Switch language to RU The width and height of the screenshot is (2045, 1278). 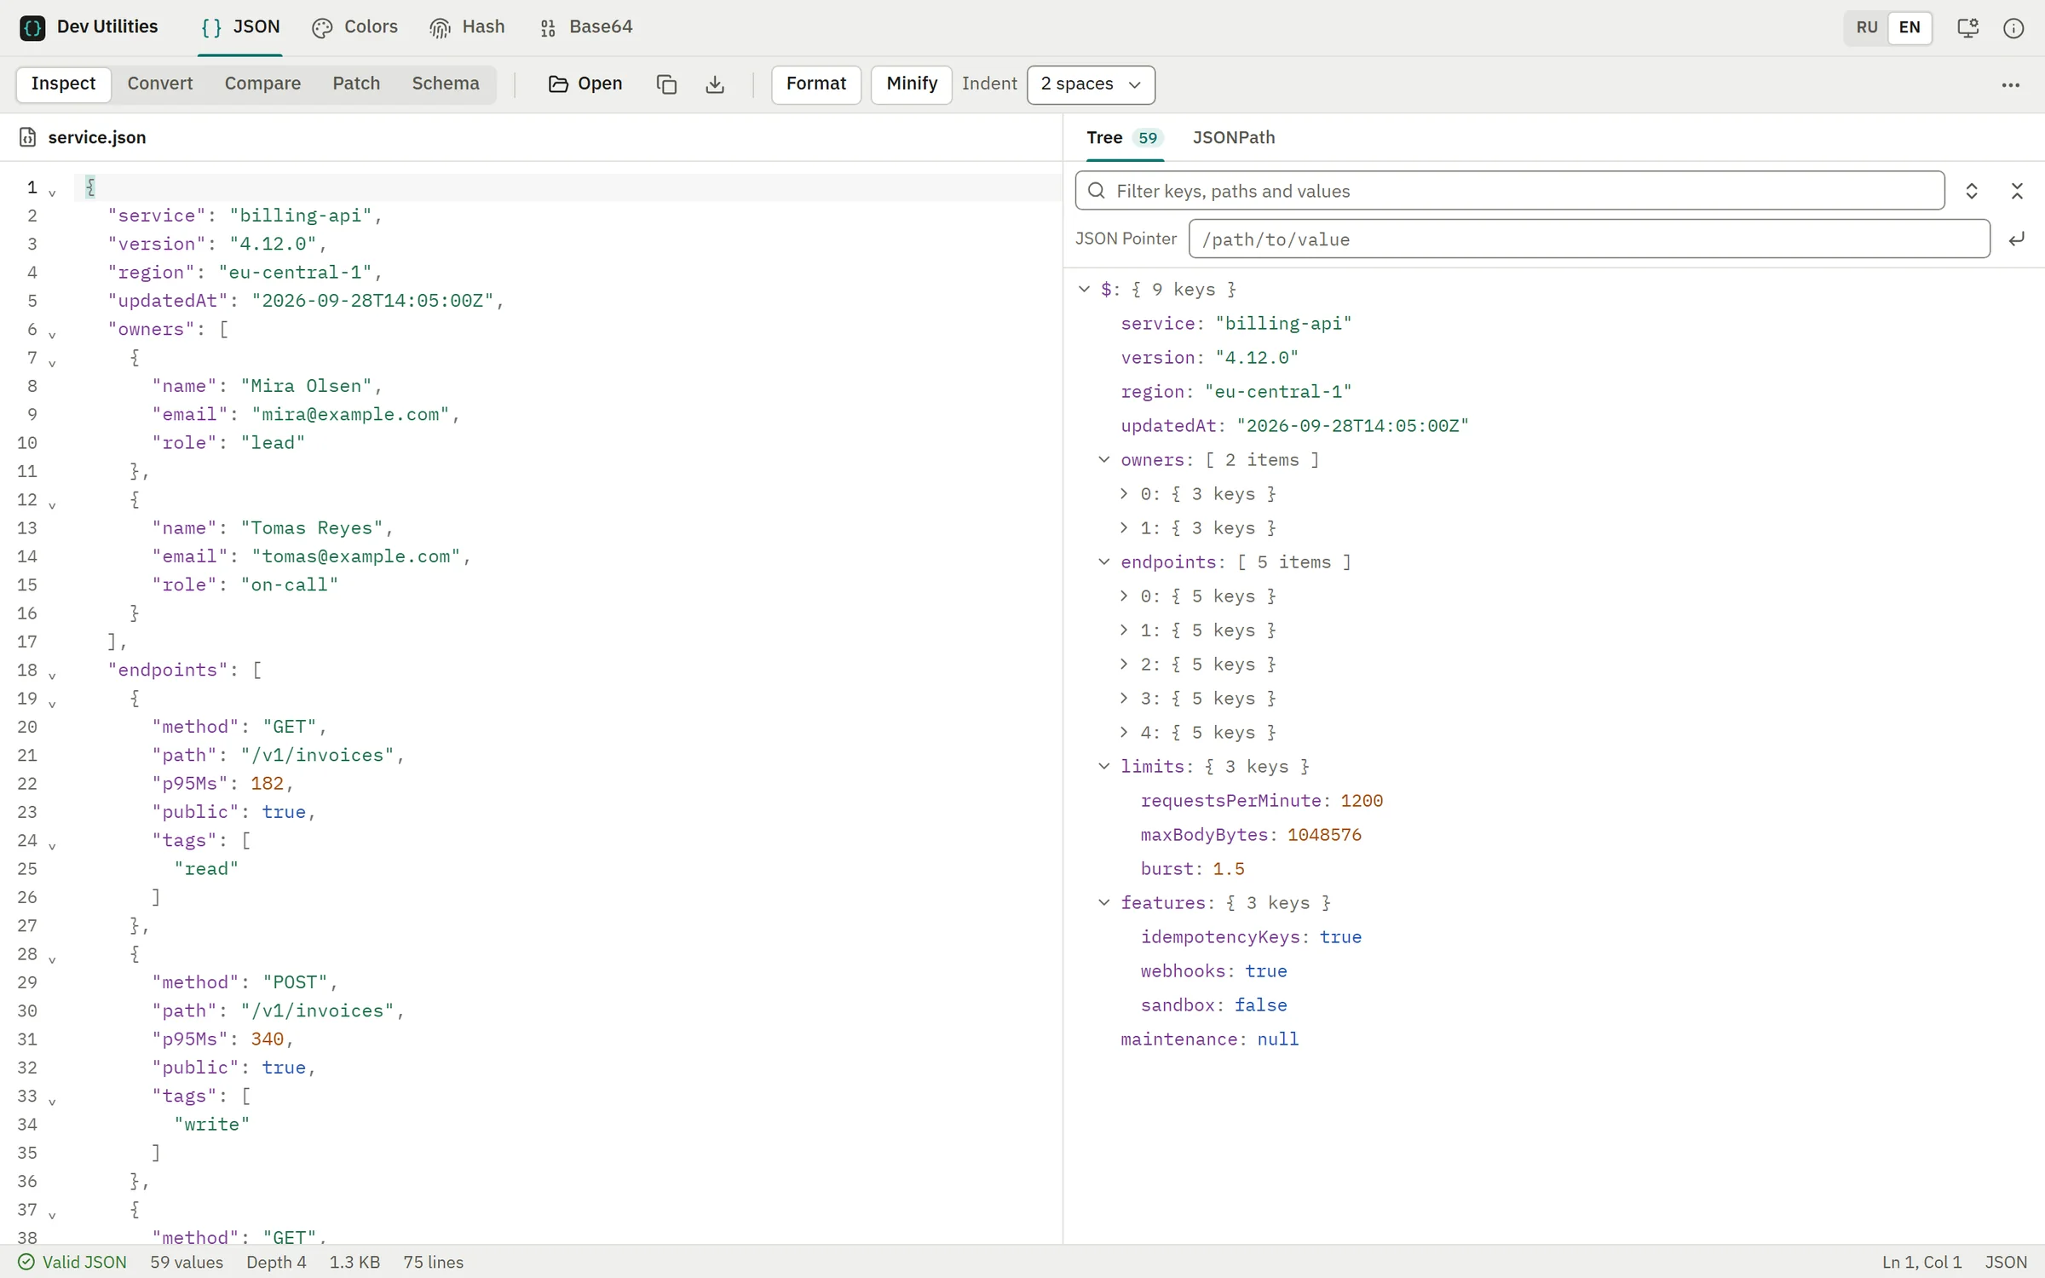click(1866, 27)
